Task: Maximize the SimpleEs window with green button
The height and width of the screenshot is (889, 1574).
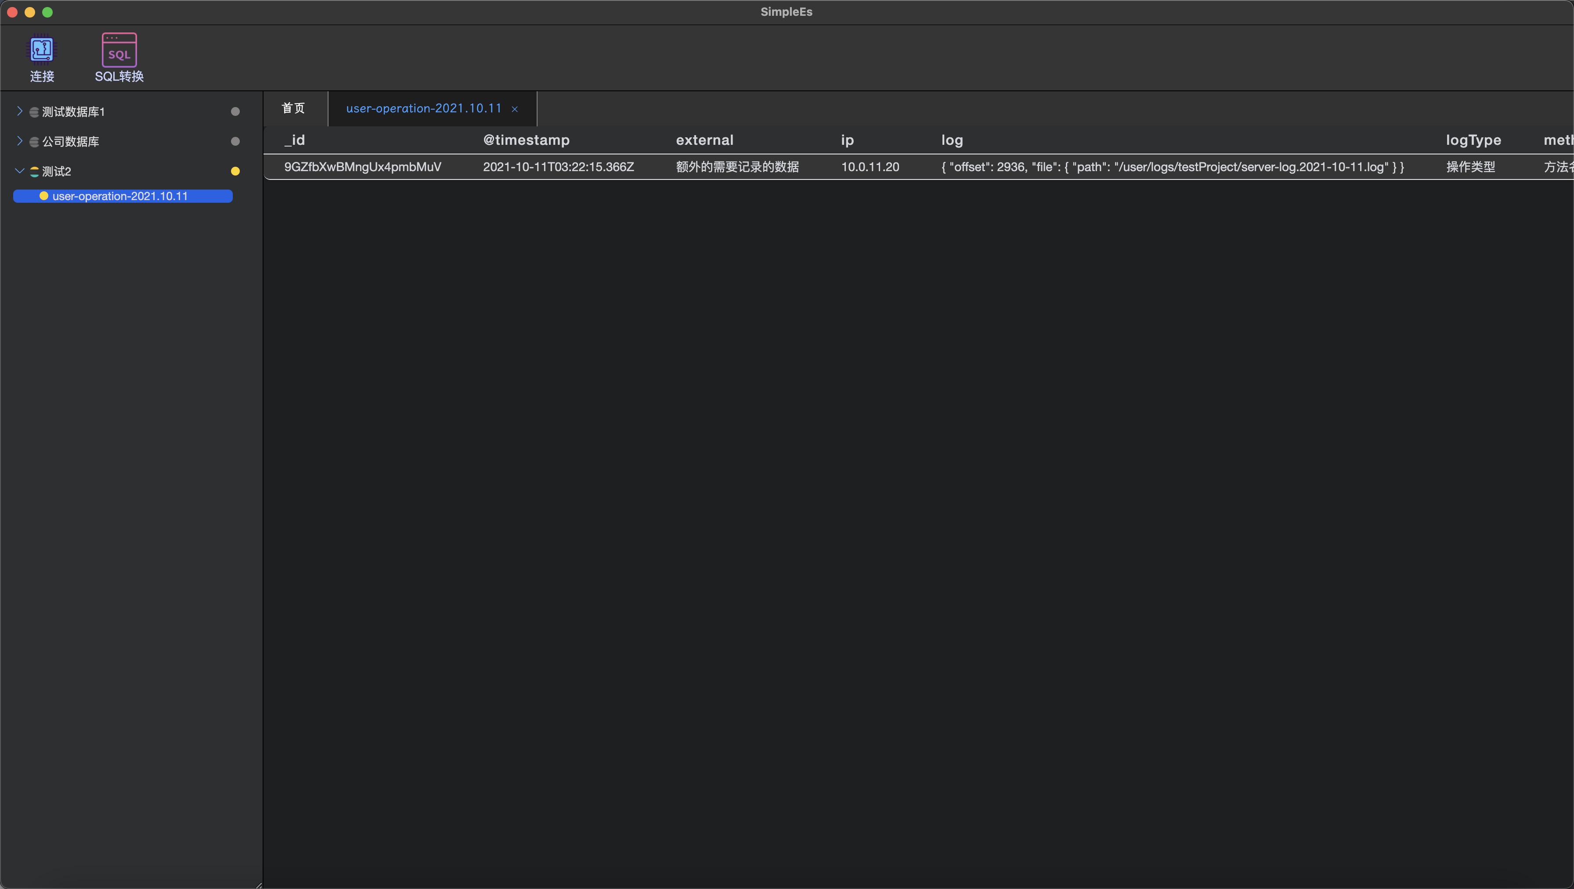Action: click(48, 12)
